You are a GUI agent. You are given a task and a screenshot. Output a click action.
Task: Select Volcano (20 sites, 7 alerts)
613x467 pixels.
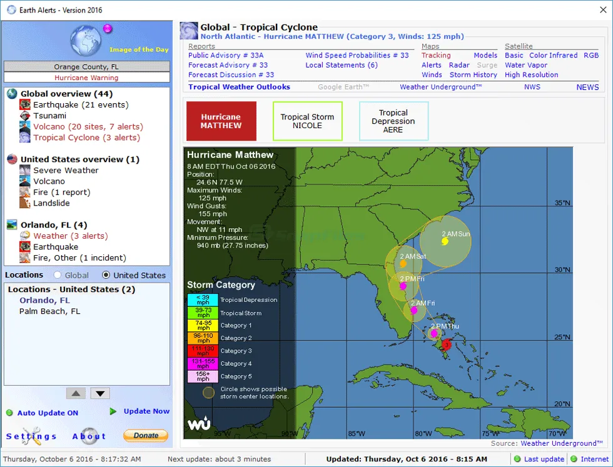(88, 127)
